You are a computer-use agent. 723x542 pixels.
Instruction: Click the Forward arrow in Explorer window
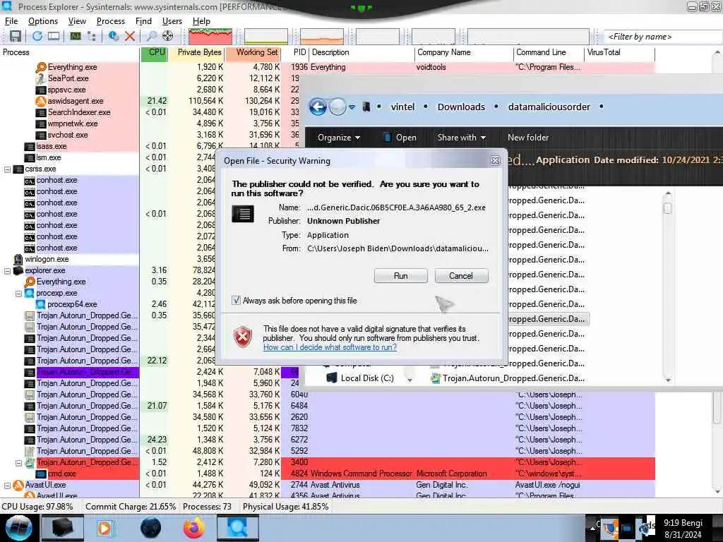tap(337, 107)
